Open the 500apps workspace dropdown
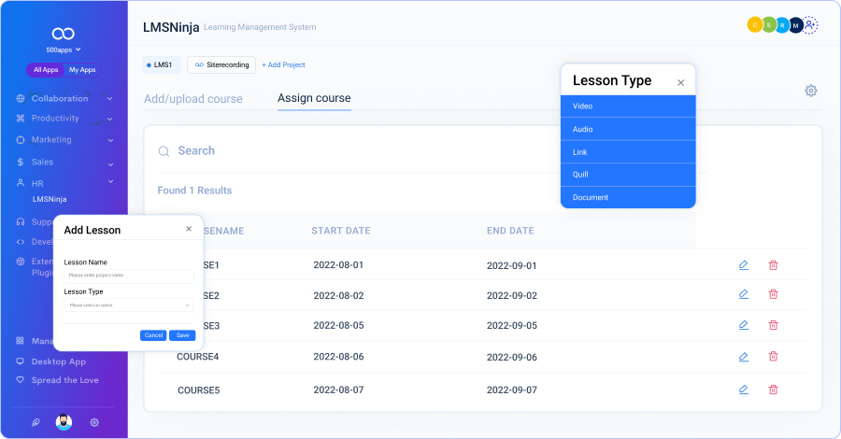841x439 pixels. click(64, 50)
